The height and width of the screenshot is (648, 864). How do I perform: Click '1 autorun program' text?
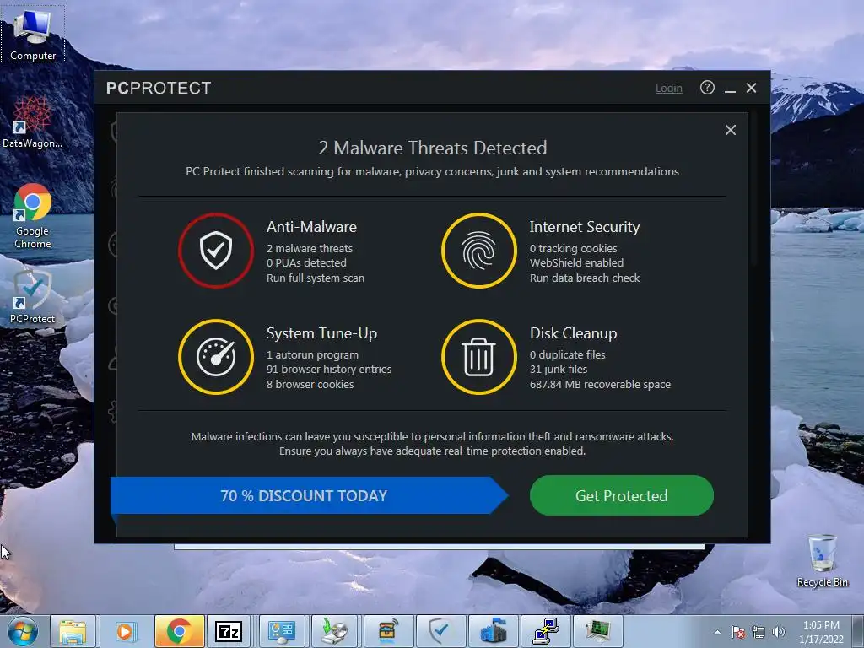point(312,355)
